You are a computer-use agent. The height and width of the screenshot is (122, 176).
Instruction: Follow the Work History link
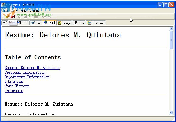click(x=17, y=86)
